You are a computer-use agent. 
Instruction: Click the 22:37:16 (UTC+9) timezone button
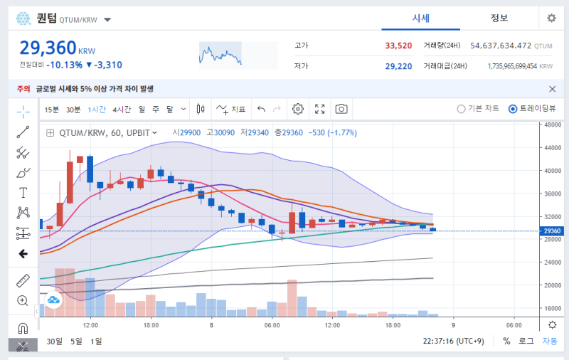pos(454,341)
